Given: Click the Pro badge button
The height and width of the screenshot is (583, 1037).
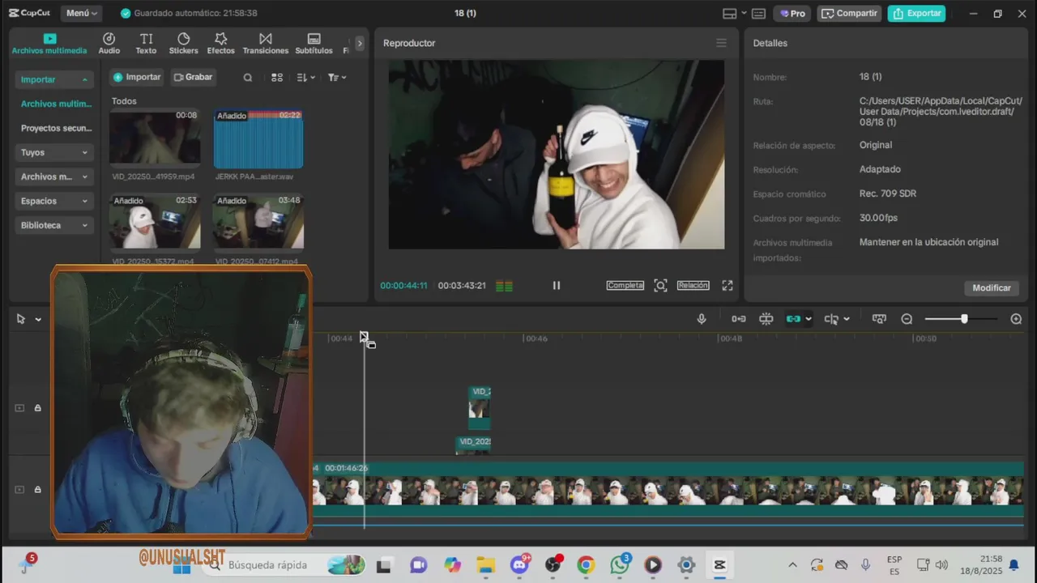Looking at the screenshot, I should pyautogui.click(x=793, y=13).
